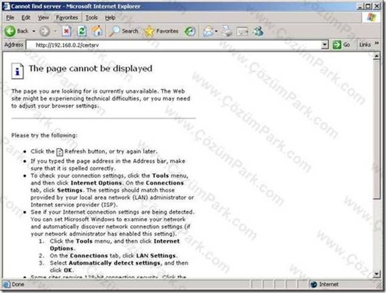Open Favorites pane with star button

coord(161,31)
